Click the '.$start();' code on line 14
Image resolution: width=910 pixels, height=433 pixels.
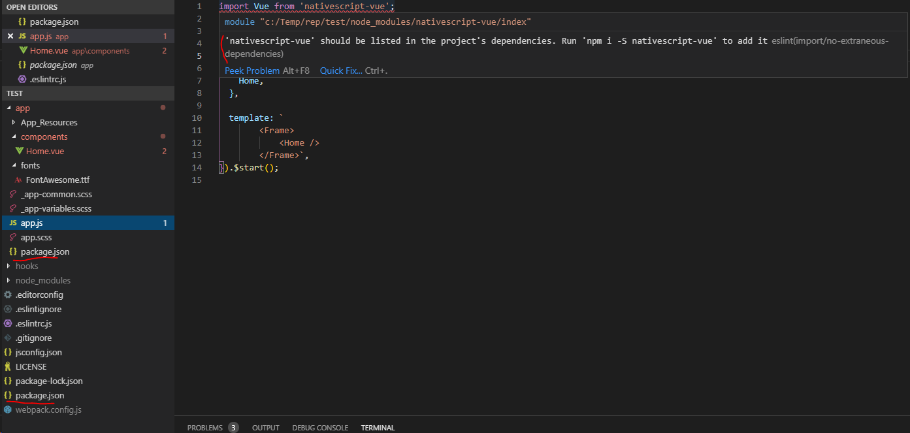click(253, 168)
